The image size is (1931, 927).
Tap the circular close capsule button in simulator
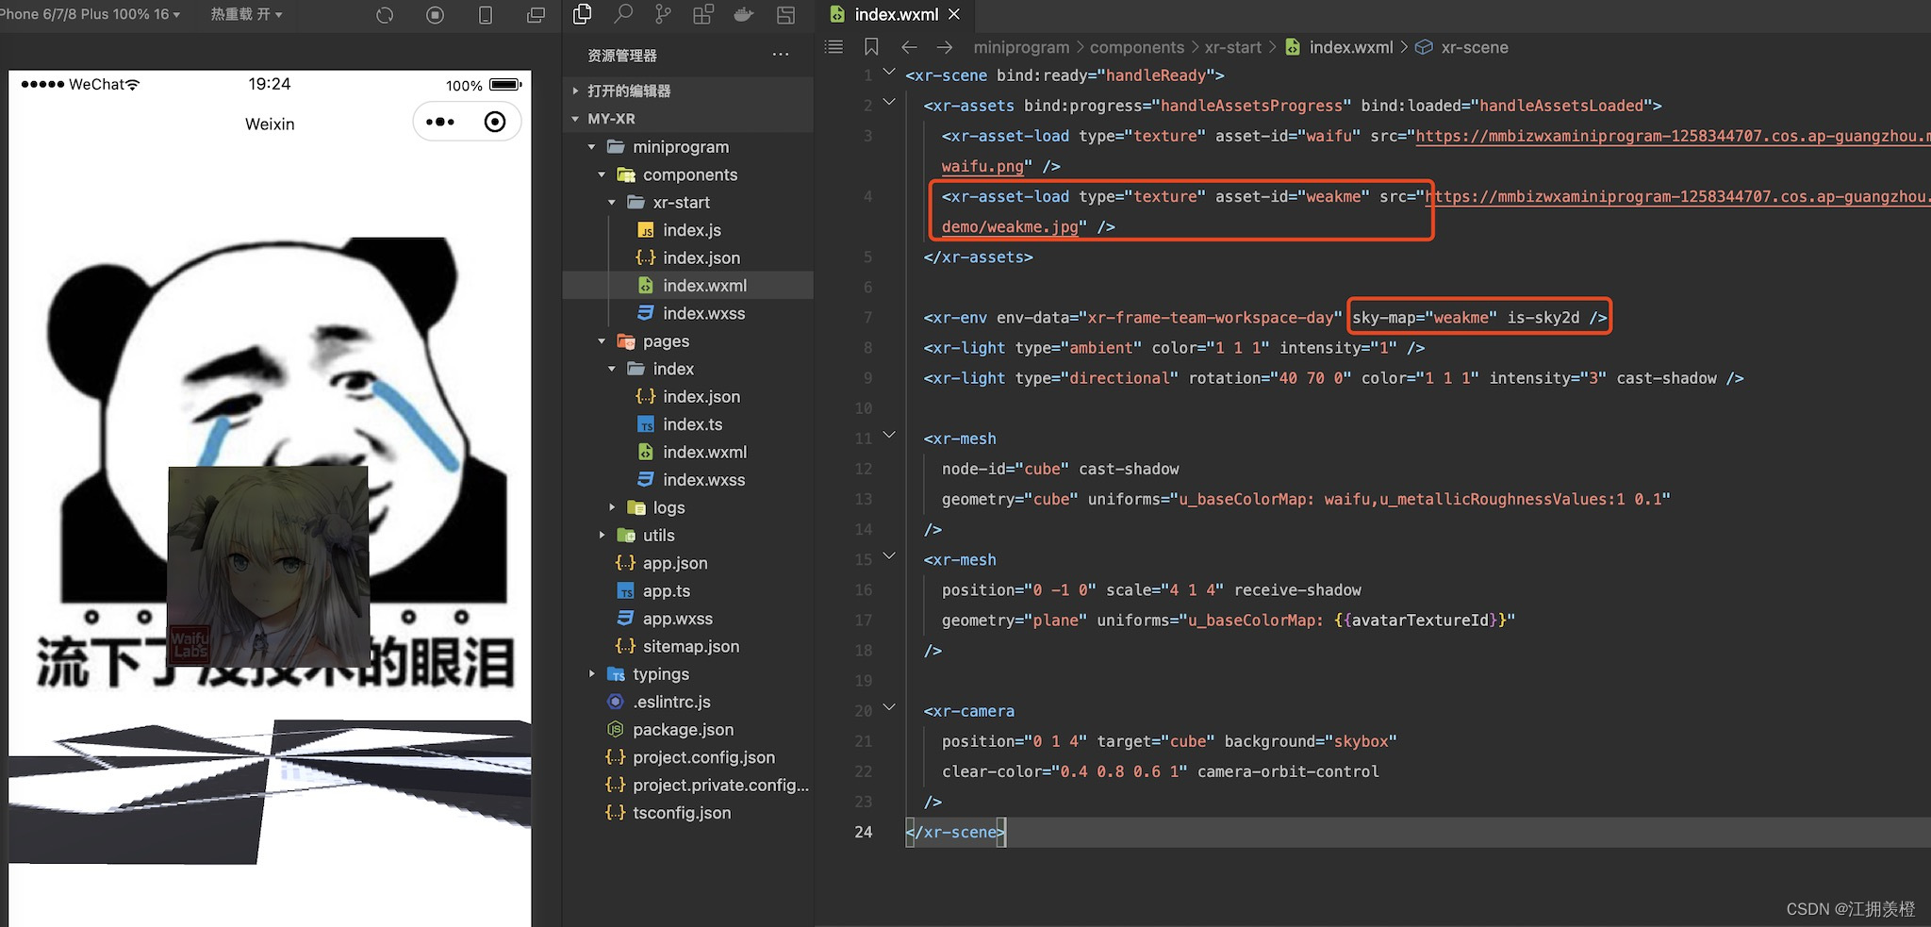click(495, 122)
